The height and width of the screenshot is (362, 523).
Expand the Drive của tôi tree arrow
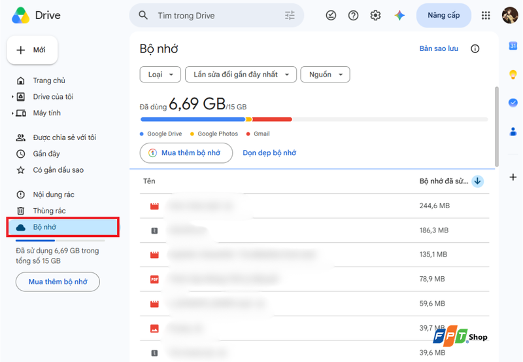click(x=12, y=97)
